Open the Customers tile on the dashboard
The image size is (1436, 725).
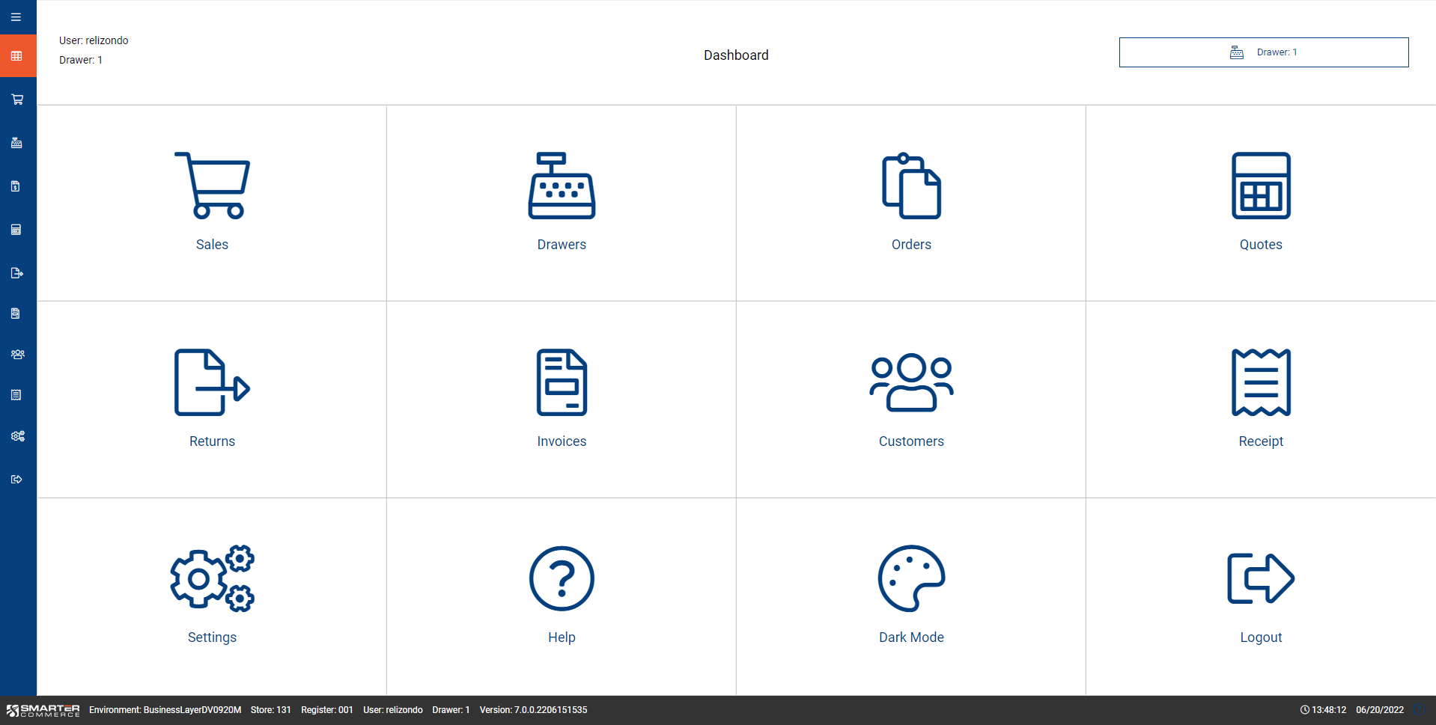[911, 400]
